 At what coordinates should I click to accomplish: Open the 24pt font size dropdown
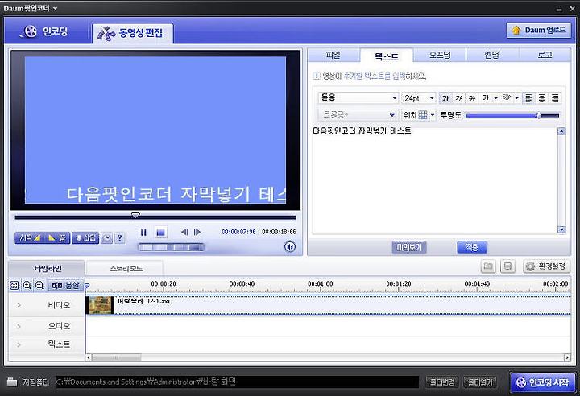(419, 98)
